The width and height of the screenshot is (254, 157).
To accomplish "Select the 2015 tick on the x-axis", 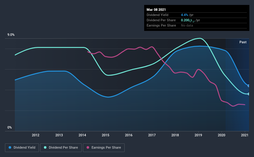I will [105, 135].
